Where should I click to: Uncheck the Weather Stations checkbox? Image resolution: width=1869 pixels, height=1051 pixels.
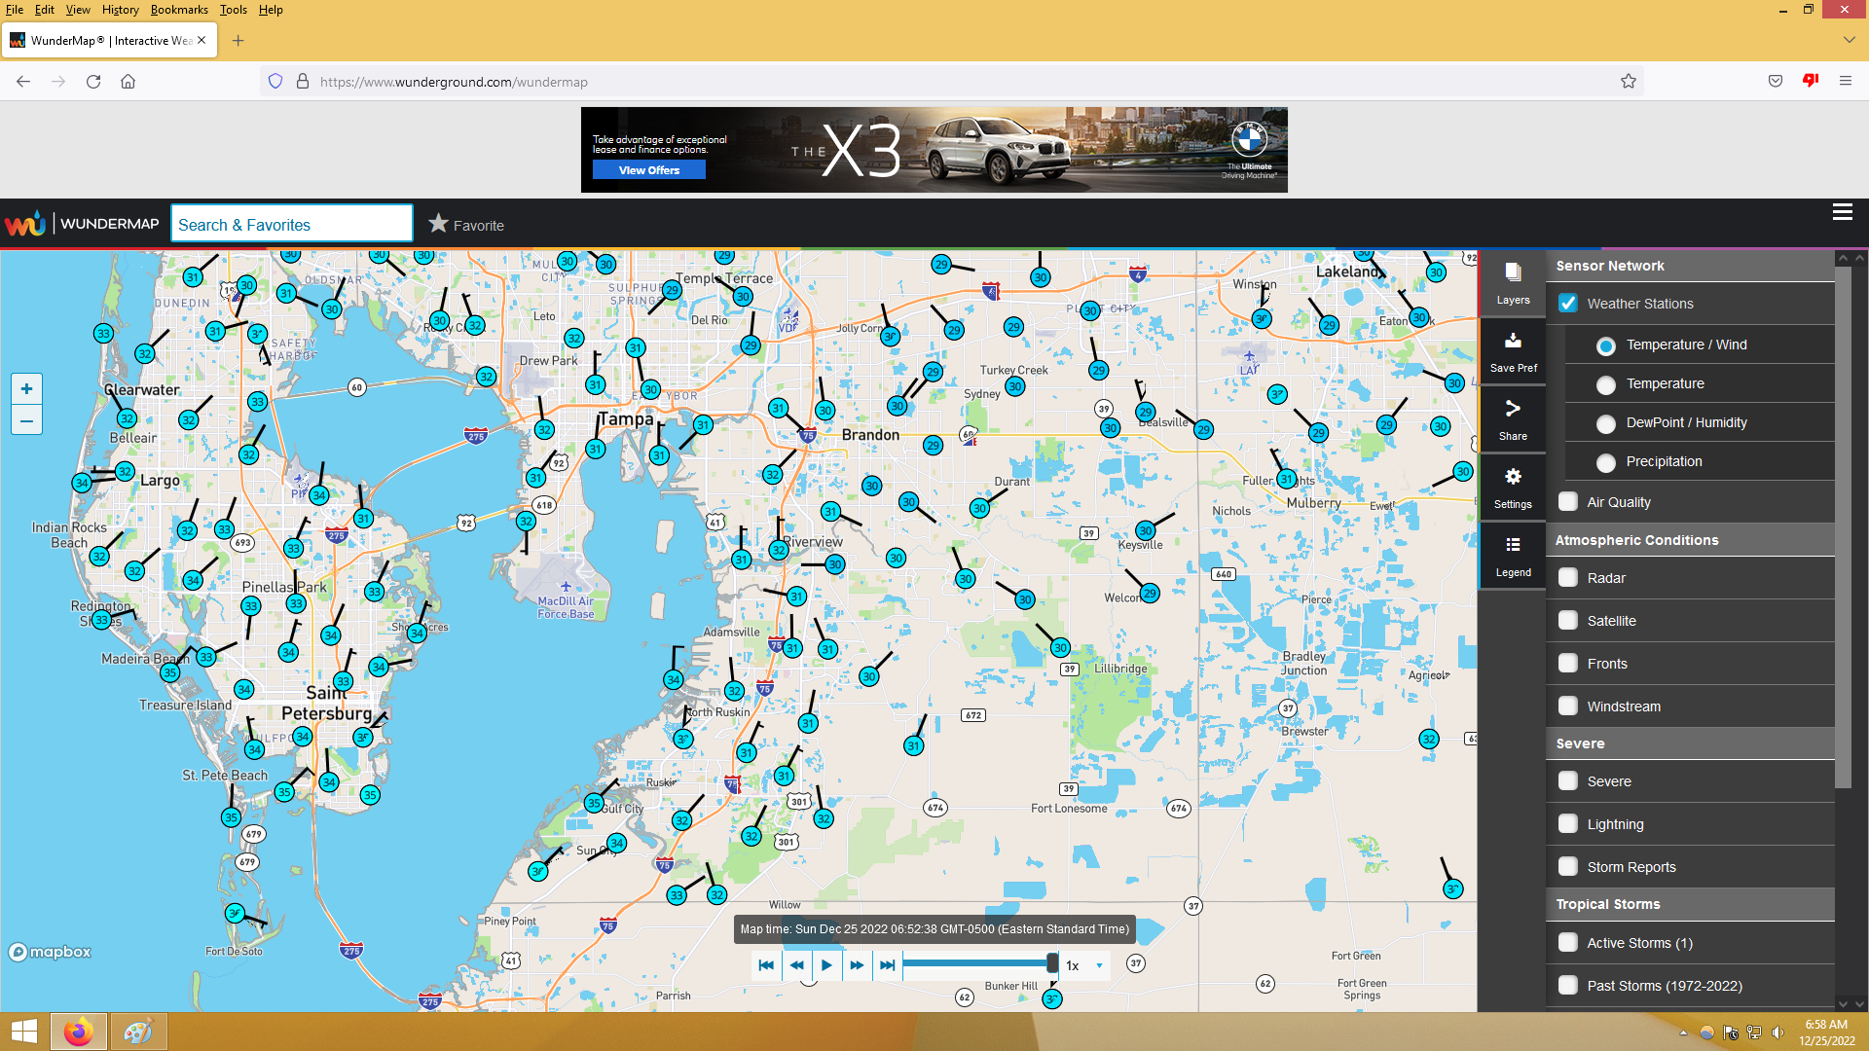pyautogui.click(x=1568, y=304)
